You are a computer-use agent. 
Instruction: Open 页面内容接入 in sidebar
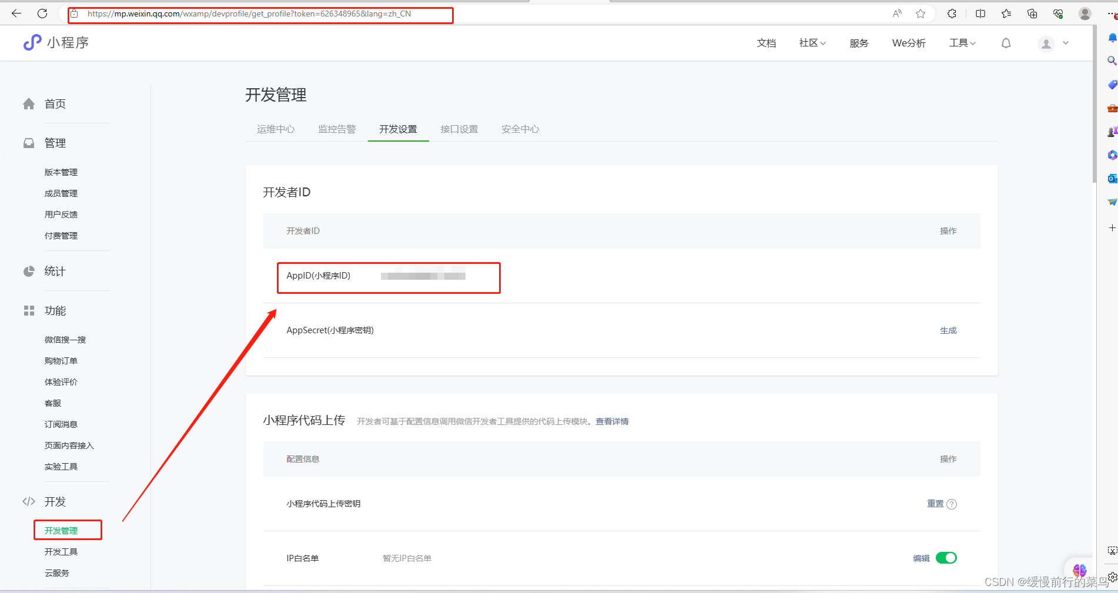pyautogui.click(x=69, y=445)
